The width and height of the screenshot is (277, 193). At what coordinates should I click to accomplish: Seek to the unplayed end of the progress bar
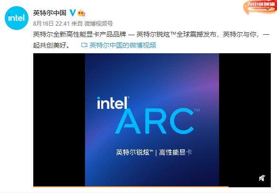pyautogui.click(x=249, y=186)
